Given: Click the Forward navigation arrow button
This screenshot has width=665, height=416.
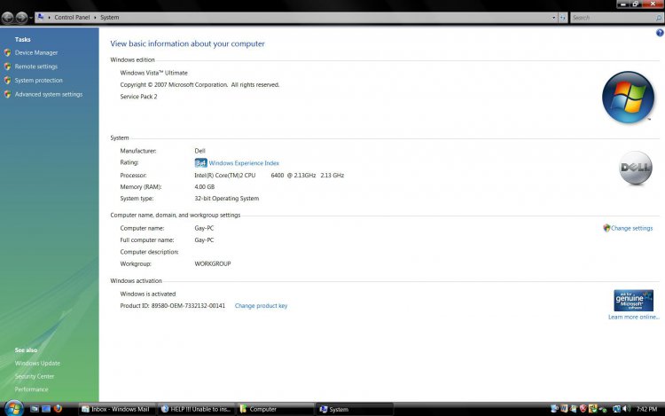Looking at the screenshot, I should [x=21, y=18].
